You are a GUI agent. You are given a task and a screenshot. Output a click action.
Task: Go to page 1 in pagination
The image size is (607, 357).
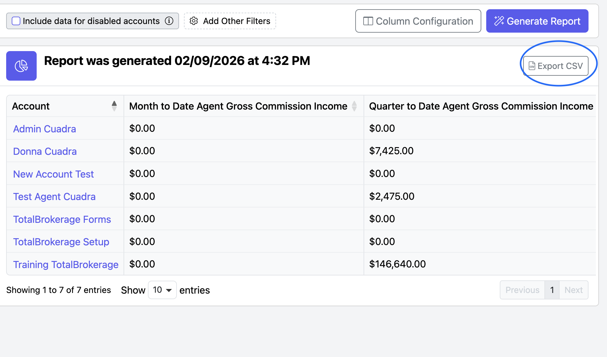pyautogui.click(x=552, y=290)
